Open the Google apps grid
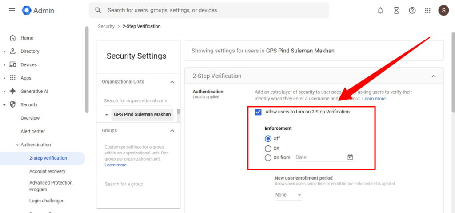 428,10
